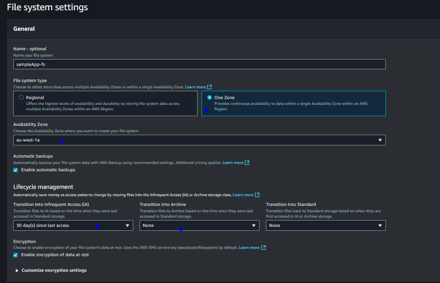Toggle Enable encryption of data at rest
Viewport: 440px width, 283px height.
16,255
